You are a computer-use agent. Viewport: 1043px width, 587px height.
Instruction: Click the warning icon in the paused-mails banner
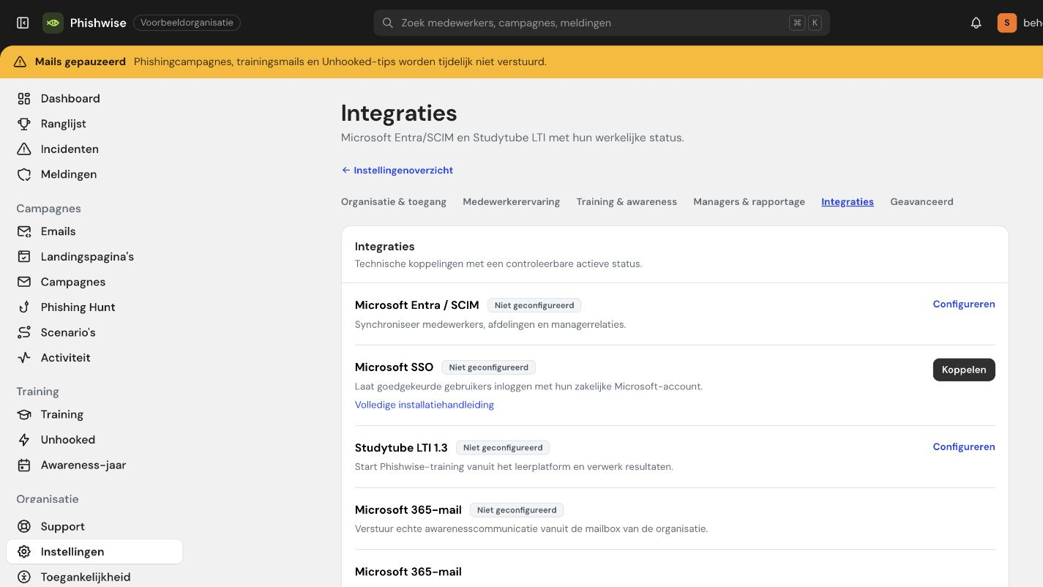tap(20, 61)
